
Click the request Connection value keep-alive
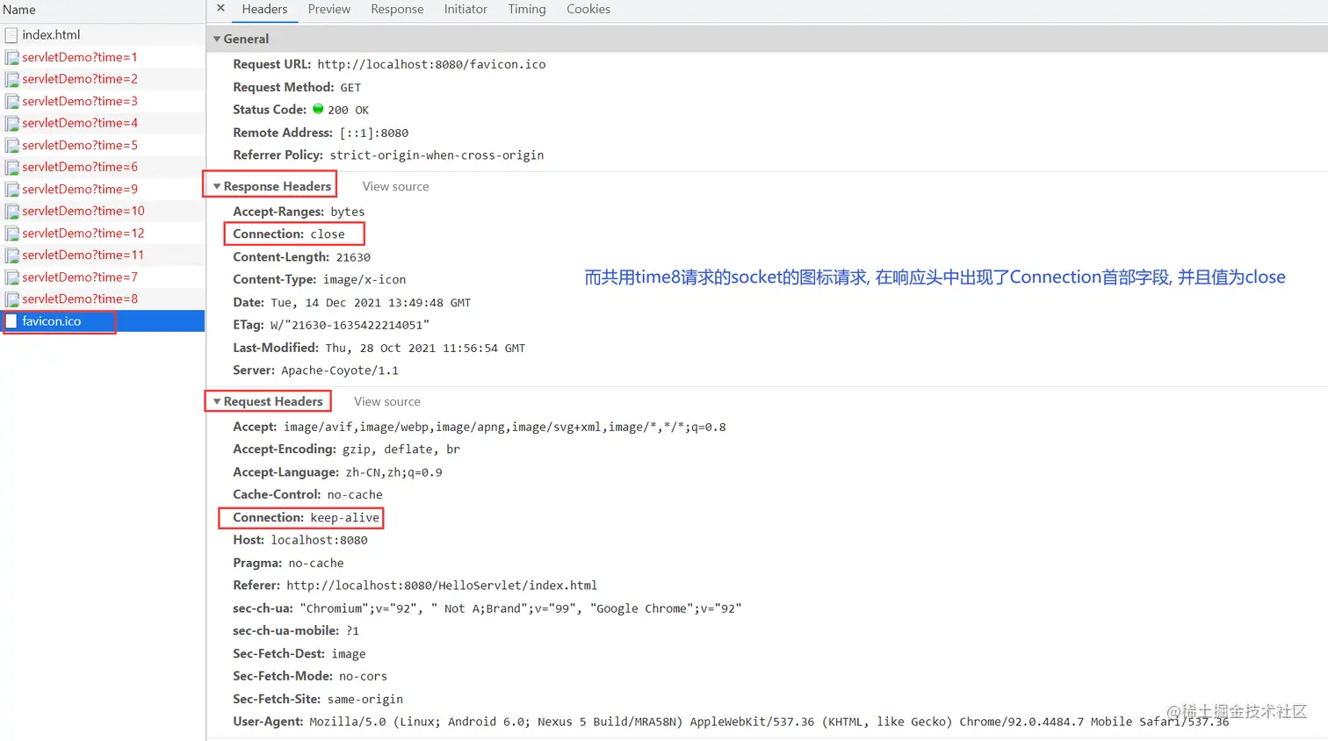pyautogui.click(x=345, y=518)
